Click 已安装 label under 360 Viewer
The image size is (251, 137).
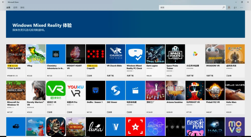coord(109,112)
